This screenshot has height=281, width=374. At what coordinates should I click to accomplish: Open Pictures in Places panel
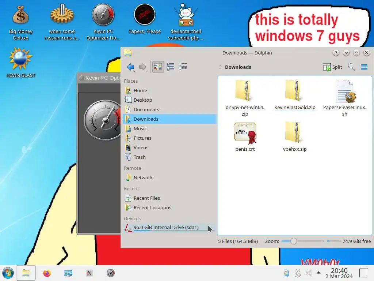169,138
